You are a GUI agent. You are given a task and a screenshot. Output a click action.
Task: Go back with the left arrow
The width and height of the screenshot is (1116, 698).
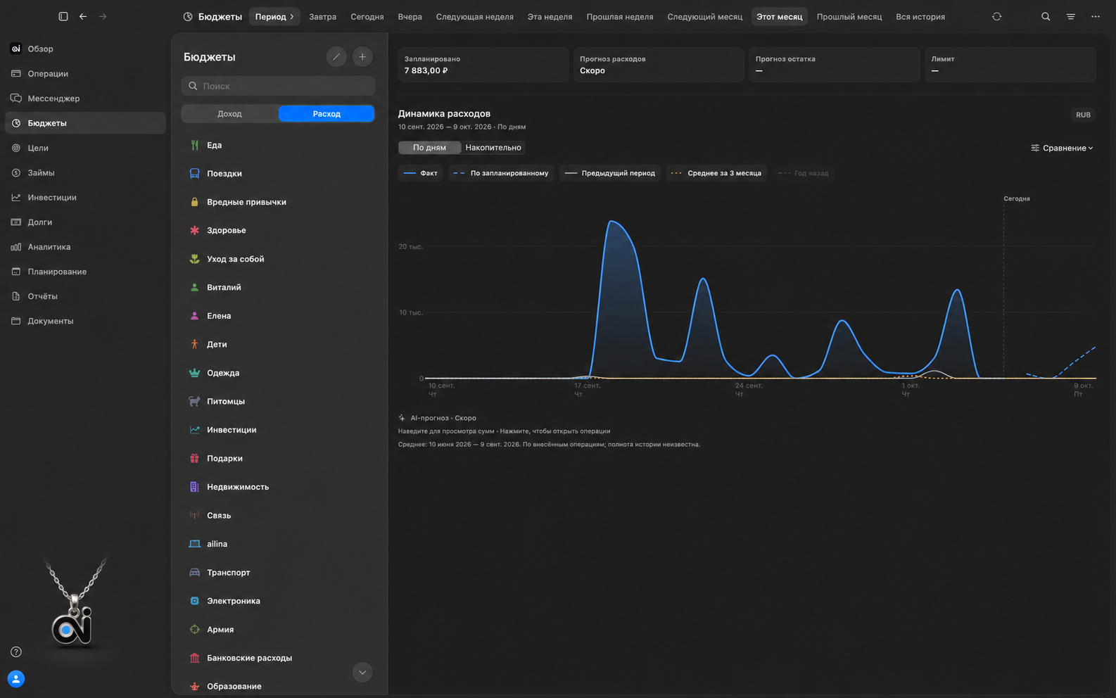click(x=83, y=16)
